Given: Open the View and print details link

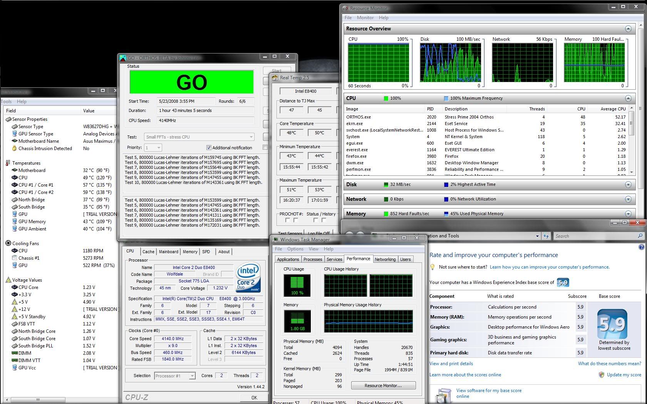Looking at the screenshot, I should pos(451,364).
